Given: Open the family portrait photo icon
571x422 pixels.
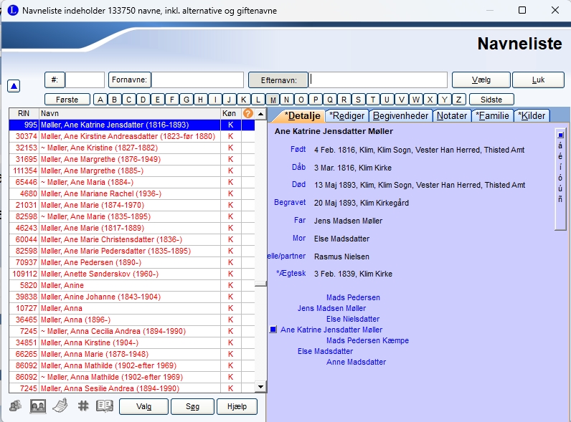Looking at the screenshot, I should coord(38,406).
